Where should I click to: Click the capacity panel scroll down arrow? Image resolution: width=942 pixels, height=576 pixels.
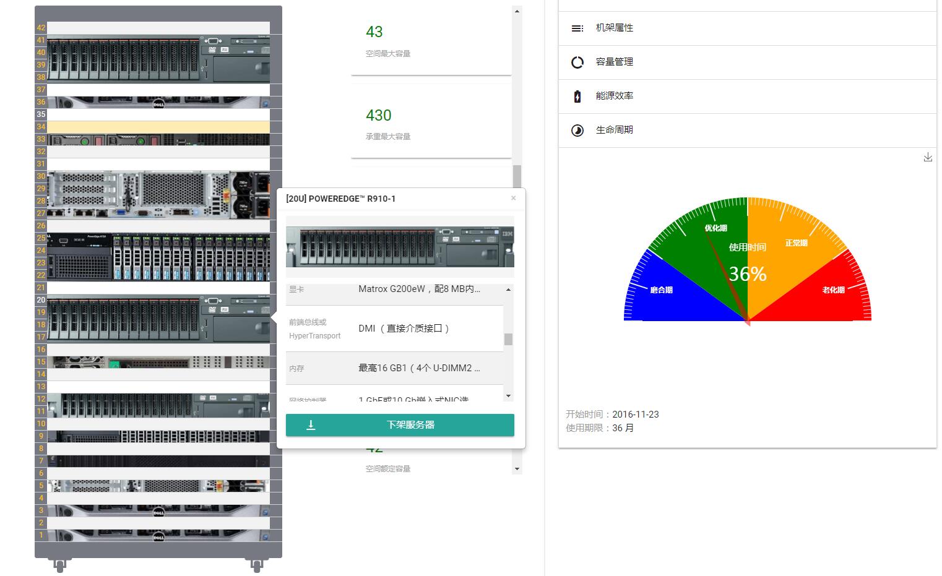click(517, 469)
